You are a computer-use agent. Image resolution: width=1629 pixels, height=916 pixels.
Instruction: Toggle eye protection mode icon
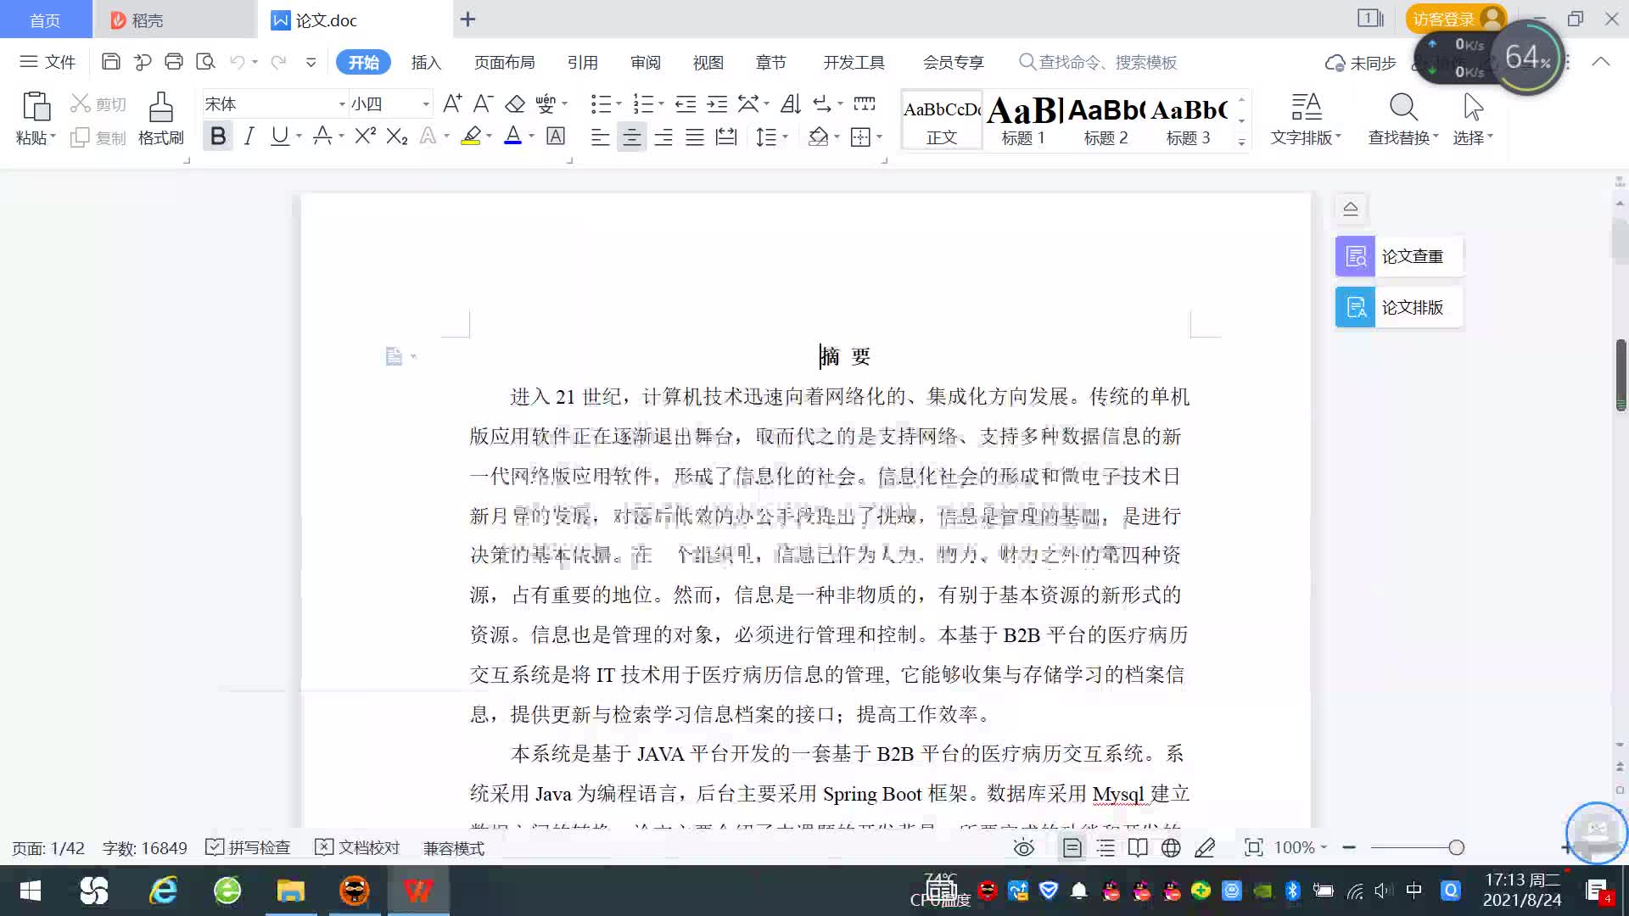[1024, 847]
